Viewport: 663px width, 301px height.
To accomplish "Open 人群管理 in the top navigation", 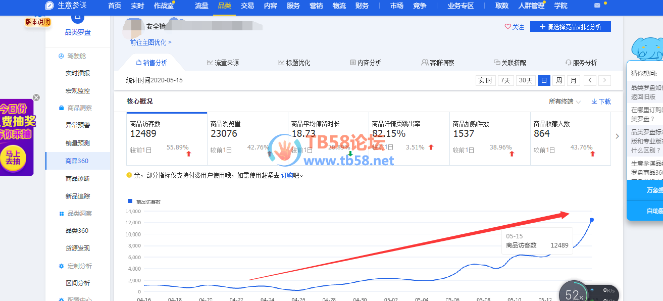I will click(531, 6).
